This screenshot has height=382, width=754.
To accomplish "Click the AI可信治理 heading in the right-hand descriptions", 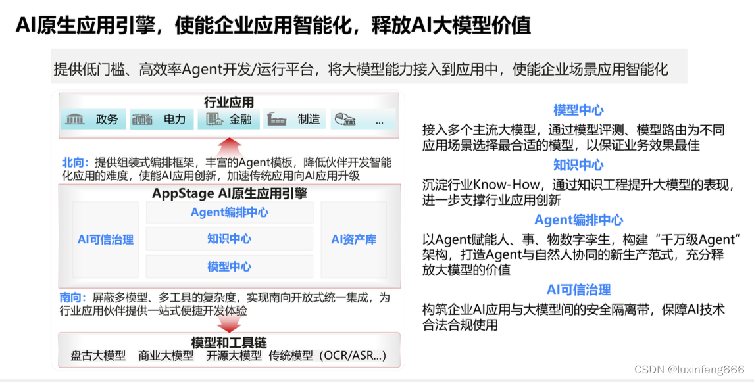I will 578,290.
